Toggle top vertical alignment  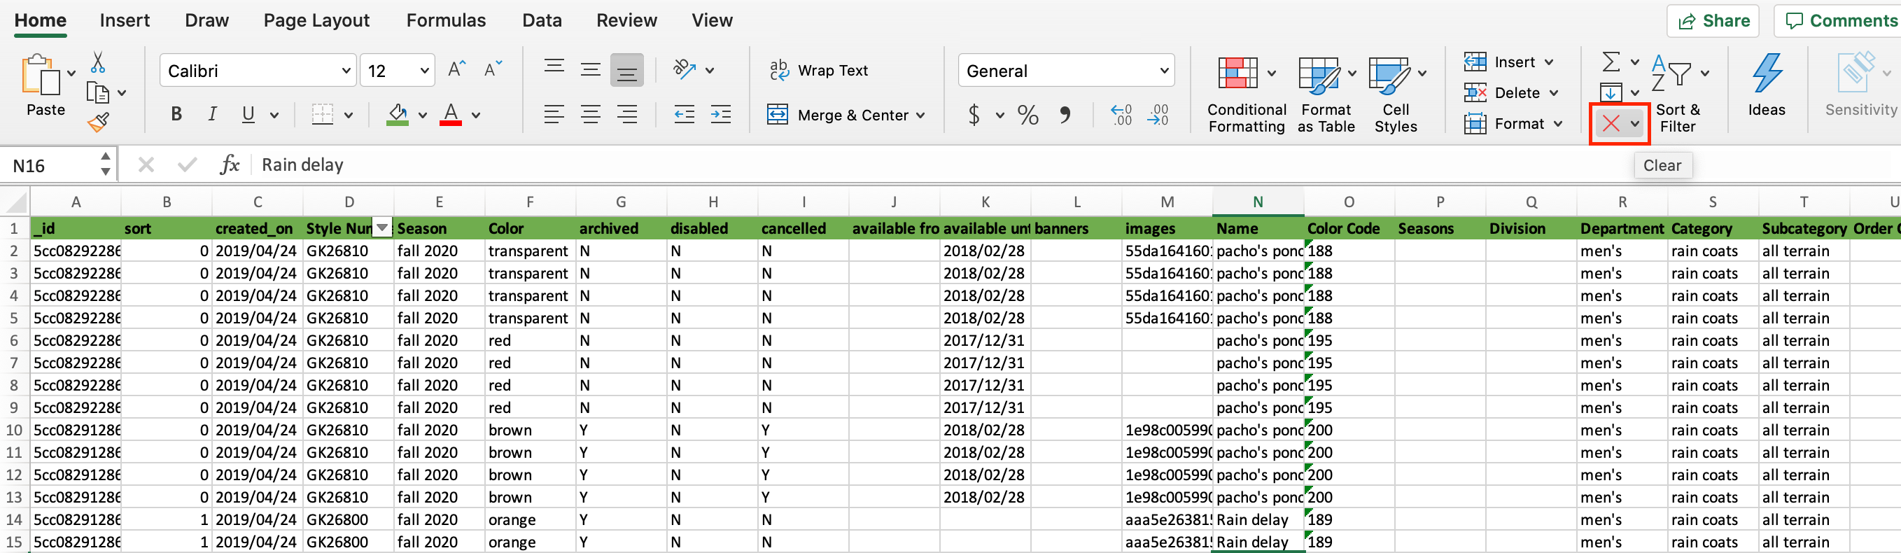click(554, 69)
